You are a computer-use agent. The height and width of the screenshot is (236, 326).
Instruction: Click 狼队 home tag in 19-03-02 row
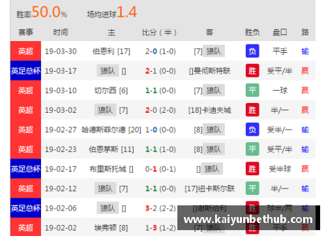point(105,110)
